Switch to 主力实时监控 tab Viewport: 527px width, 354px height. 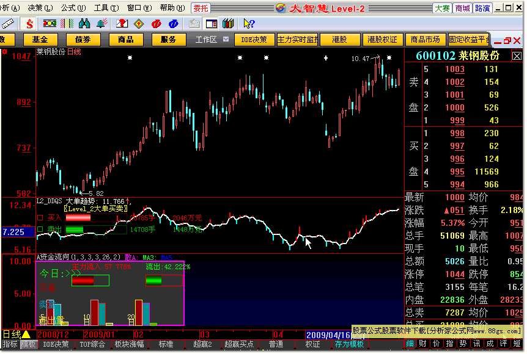point(298,40)
